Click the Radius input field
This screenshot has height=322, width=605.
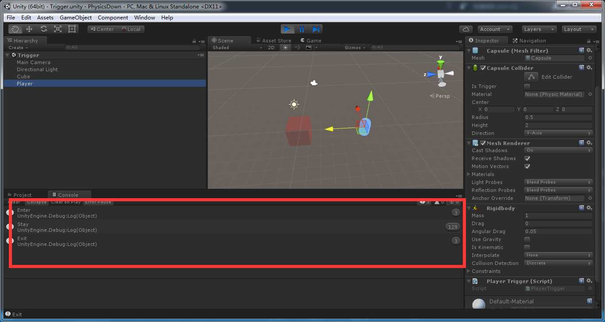pos(558,117)
